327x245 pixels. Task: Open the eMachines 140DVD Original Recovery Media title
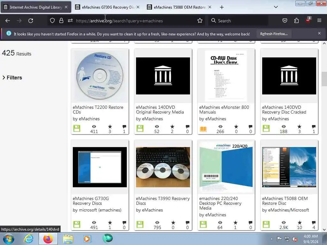click(160, 110)
